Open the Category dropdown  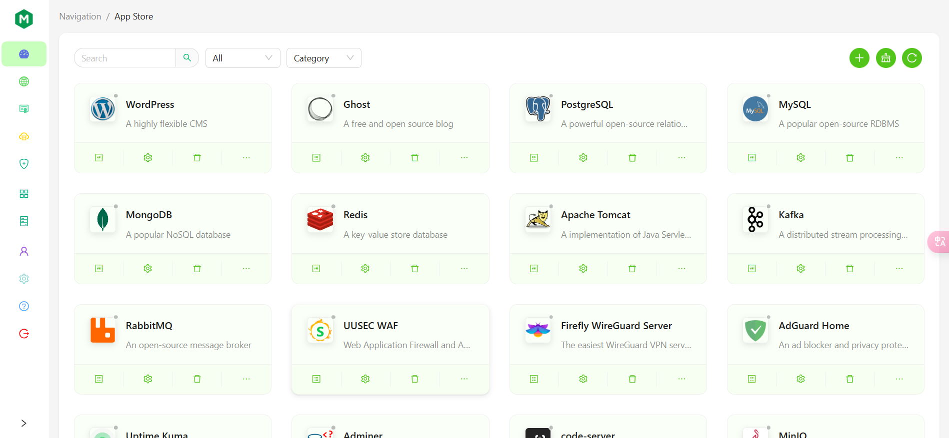click(324, 58)
